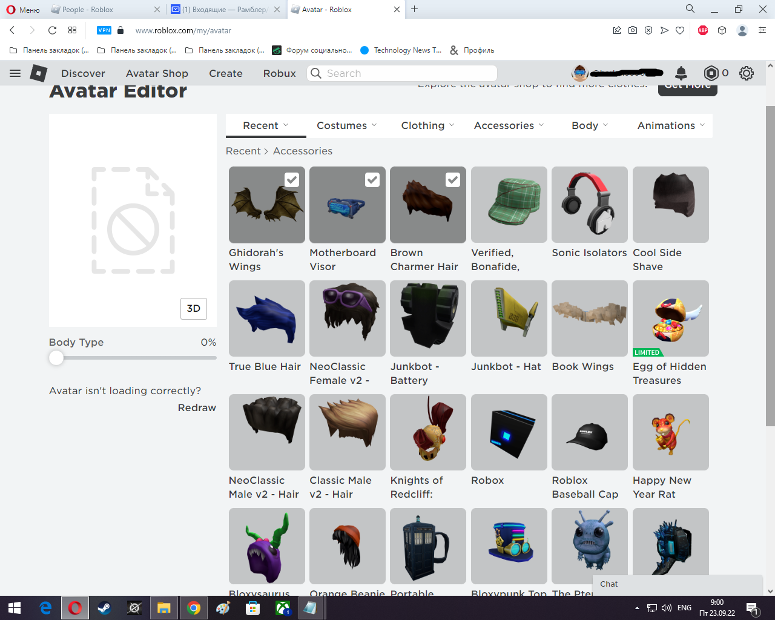Open the notifications bell icon
This screenshot has width=775, height=620.
[x=681, y=73]
